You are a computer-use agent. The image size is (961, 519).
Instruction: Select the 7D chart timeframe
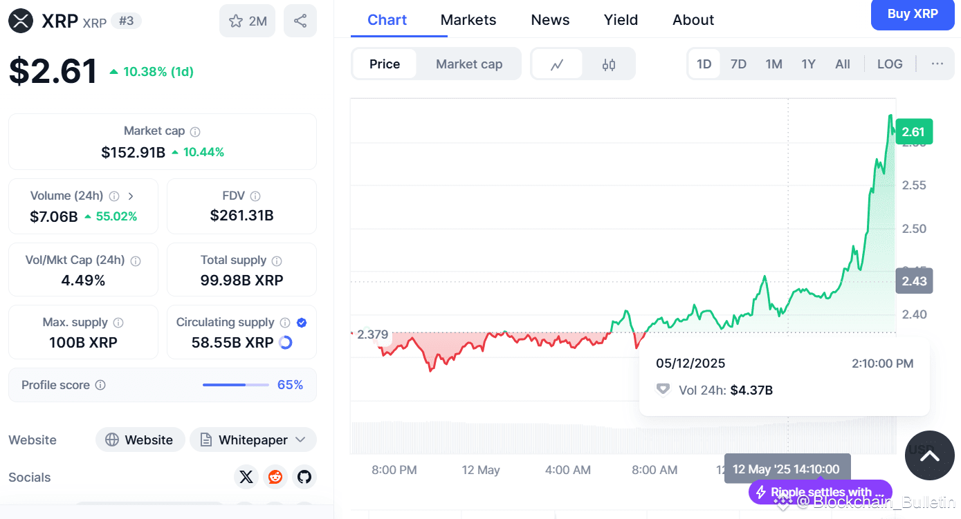738,63
